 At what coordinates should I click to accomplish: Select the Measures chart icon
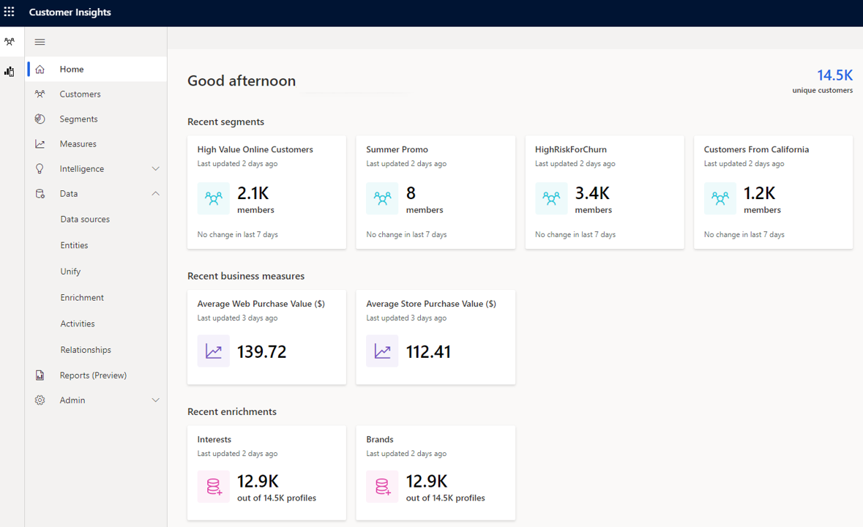coord(40,143)
